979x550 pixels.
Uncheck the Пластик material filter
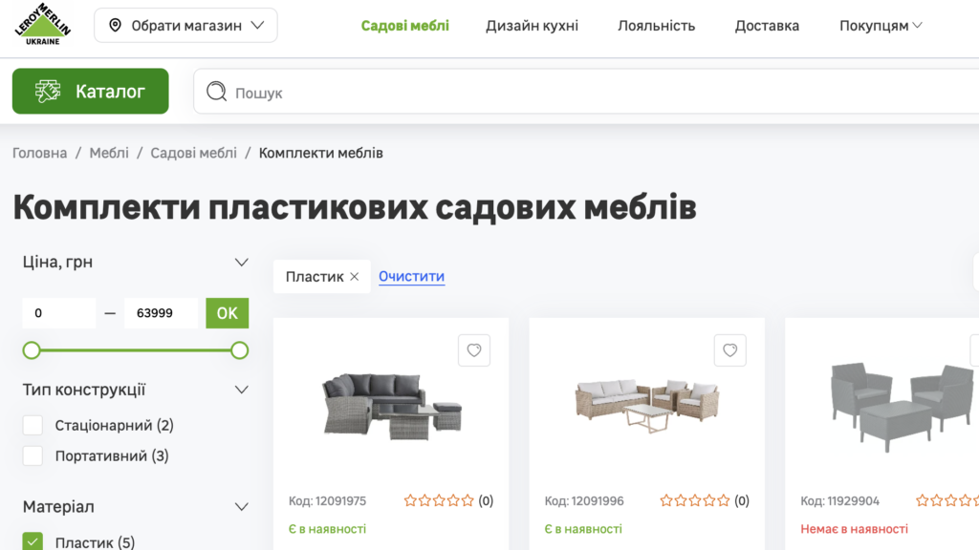(32, 539)
